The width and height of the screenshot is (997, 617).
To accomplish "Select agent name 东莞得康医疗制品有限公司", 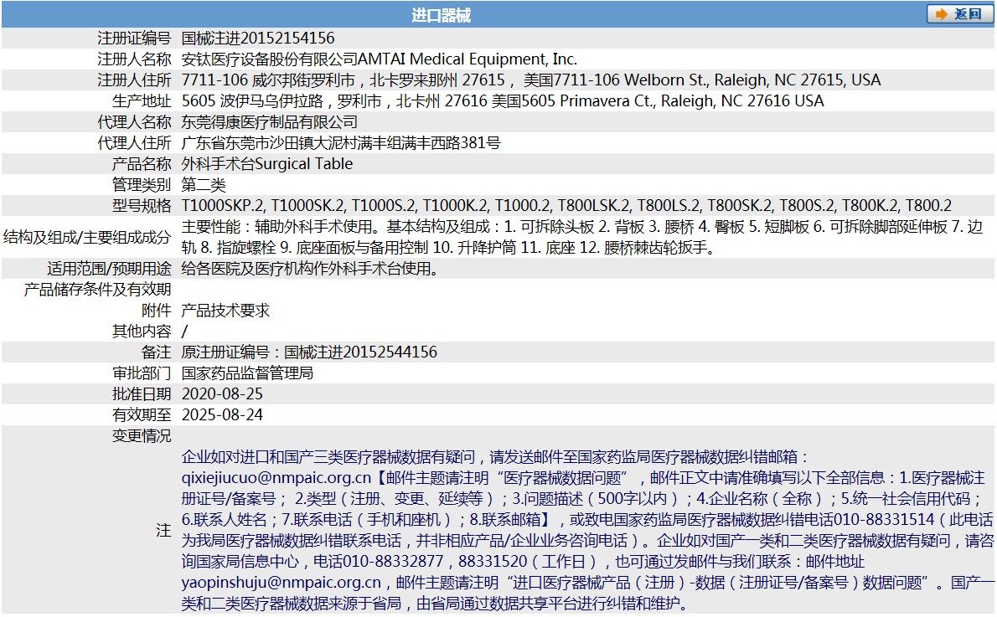I will point(270,122).
